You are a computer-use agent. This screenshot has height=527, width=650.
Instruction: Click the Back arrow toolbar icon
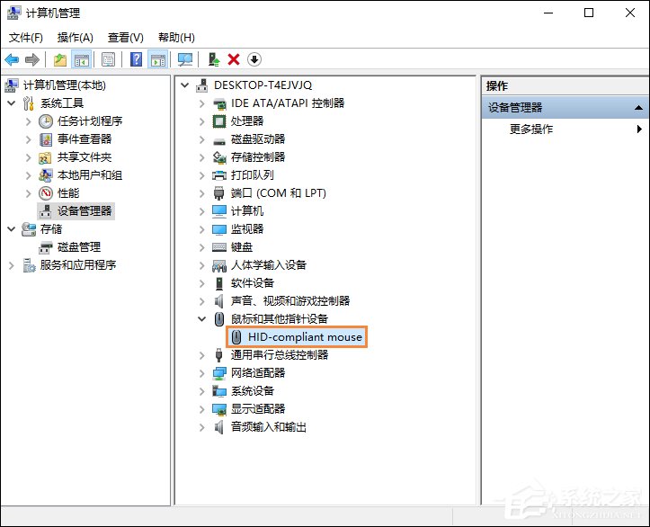click(x=12, y=59)
